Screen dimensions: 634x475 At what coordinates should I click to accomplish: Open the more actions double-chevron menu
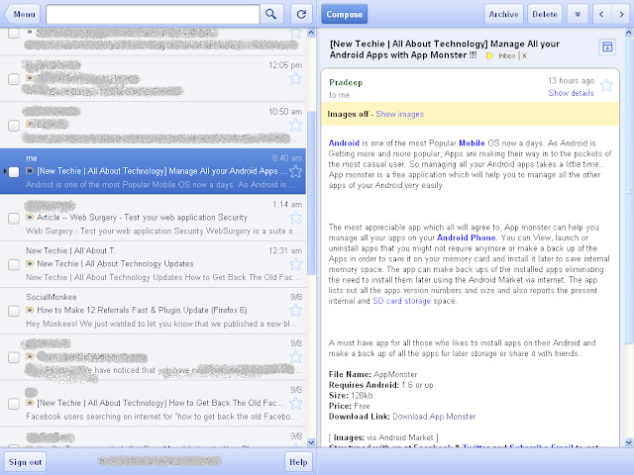click(578, 15)
